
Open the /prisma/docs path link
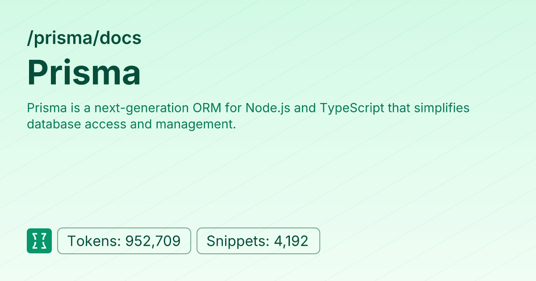pos(84,38)
